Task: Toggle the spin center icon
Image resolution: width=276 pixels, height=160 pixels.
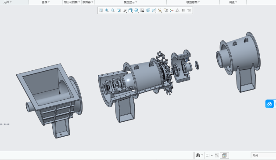Action: (x=172, y=11)
